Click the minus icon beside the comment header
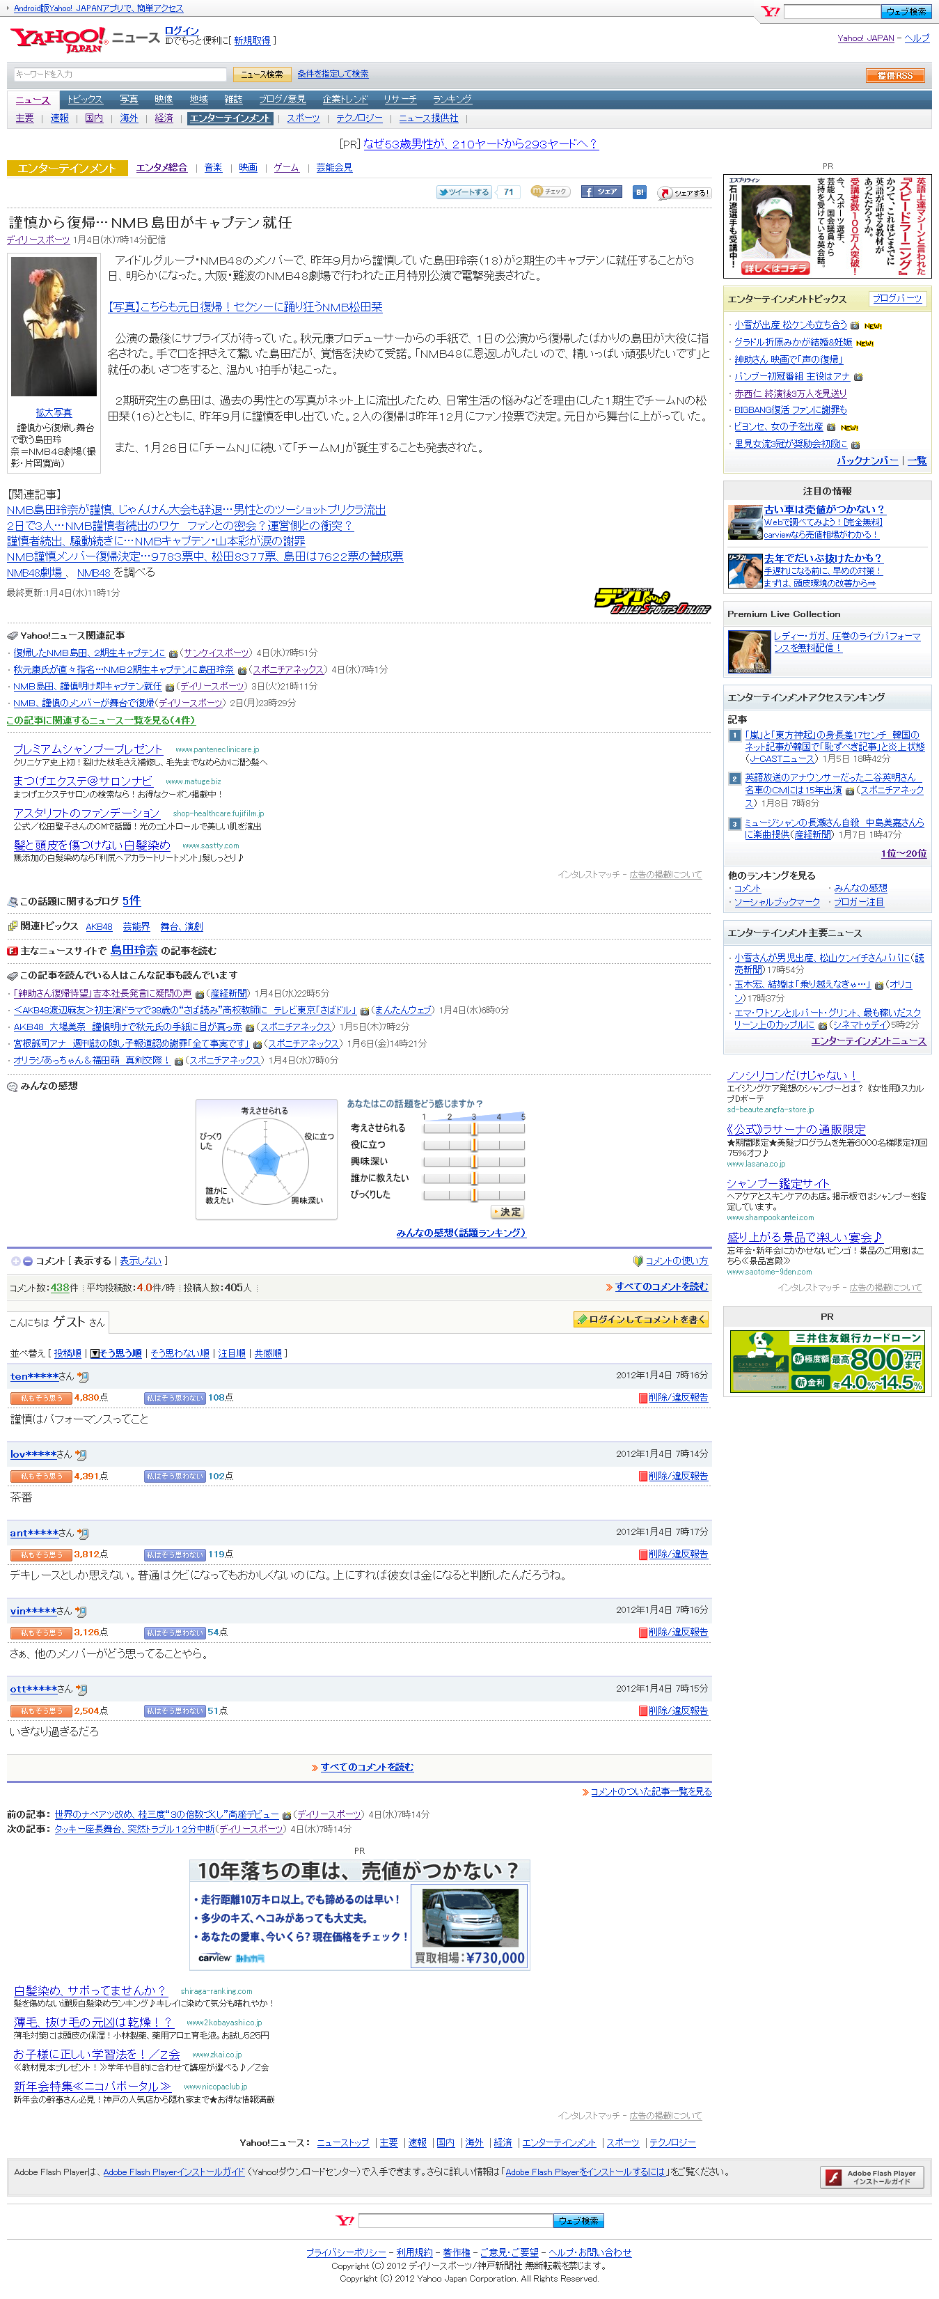Image resolution: width=939 pixels, height=2299 pixels. tap(28, 1261)
